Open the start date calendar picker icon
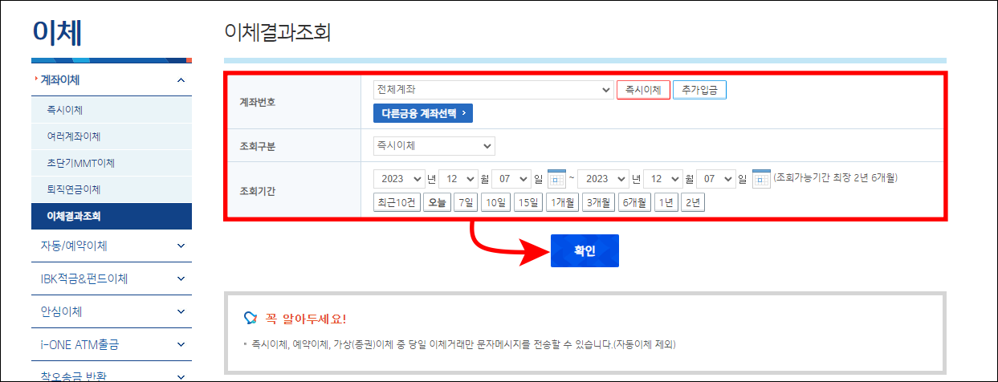Image resolution: width=998 pixels, height=382 pixels. click(557, 178)
